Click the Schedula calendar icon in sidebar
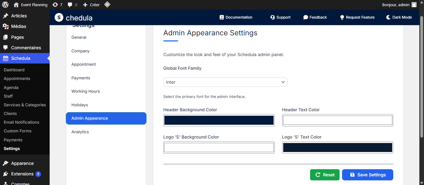Screen dimensions: 424x185 click(x=6, y=58)
